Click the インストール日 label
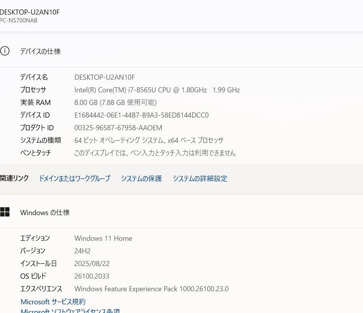The width and height of the screenshot is (363, 313). click(x=38, y=264)
